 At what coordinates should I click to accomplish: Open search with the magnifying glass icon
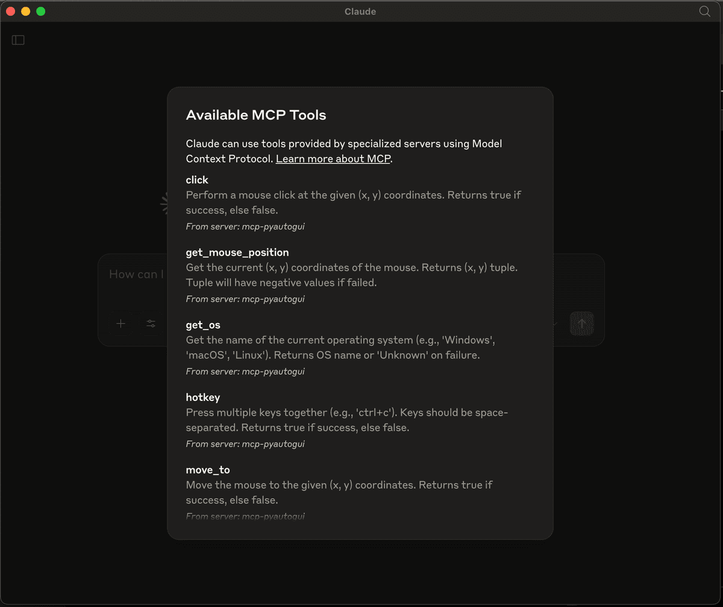coord(704,11)
